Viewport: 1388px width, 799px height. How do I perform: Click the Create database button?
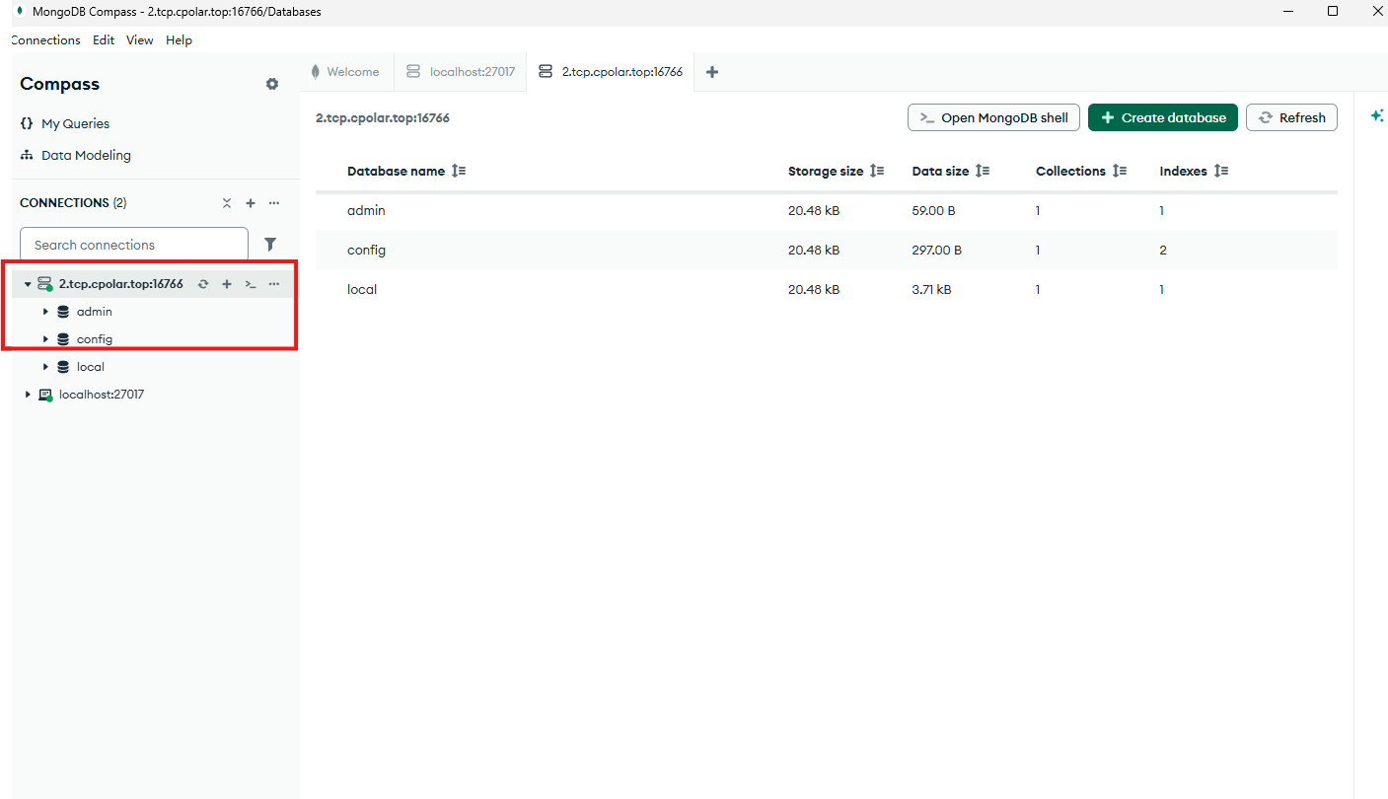tap(1163, 117)
